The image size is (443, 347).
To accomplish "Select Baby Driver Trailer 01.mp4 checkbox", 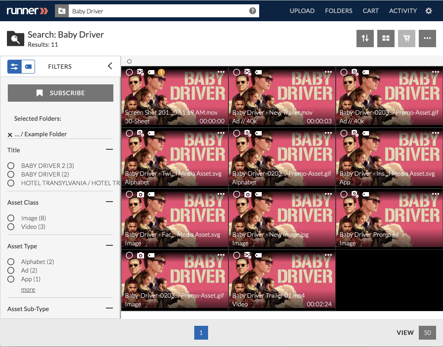I will [237, 255].
